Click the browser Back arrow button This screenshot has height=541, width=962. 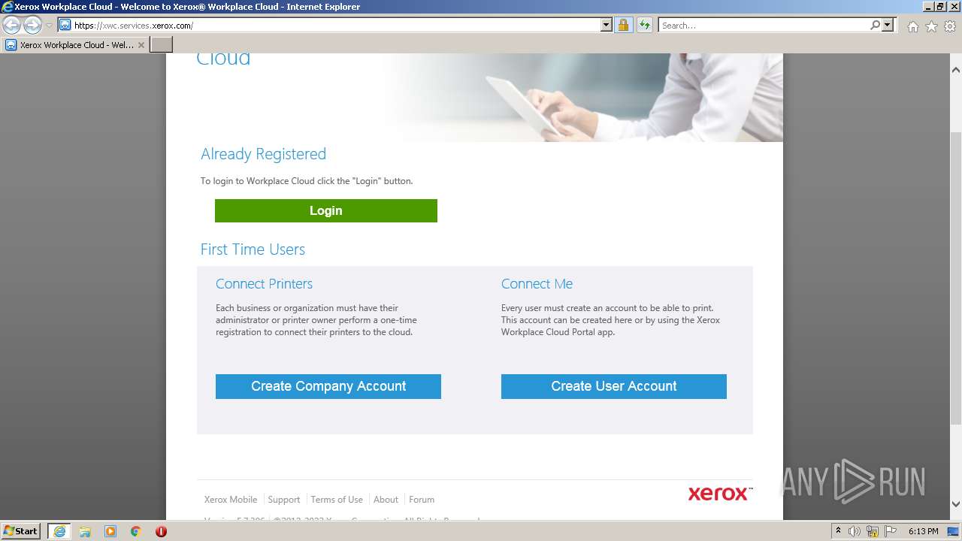pos(12,25)
